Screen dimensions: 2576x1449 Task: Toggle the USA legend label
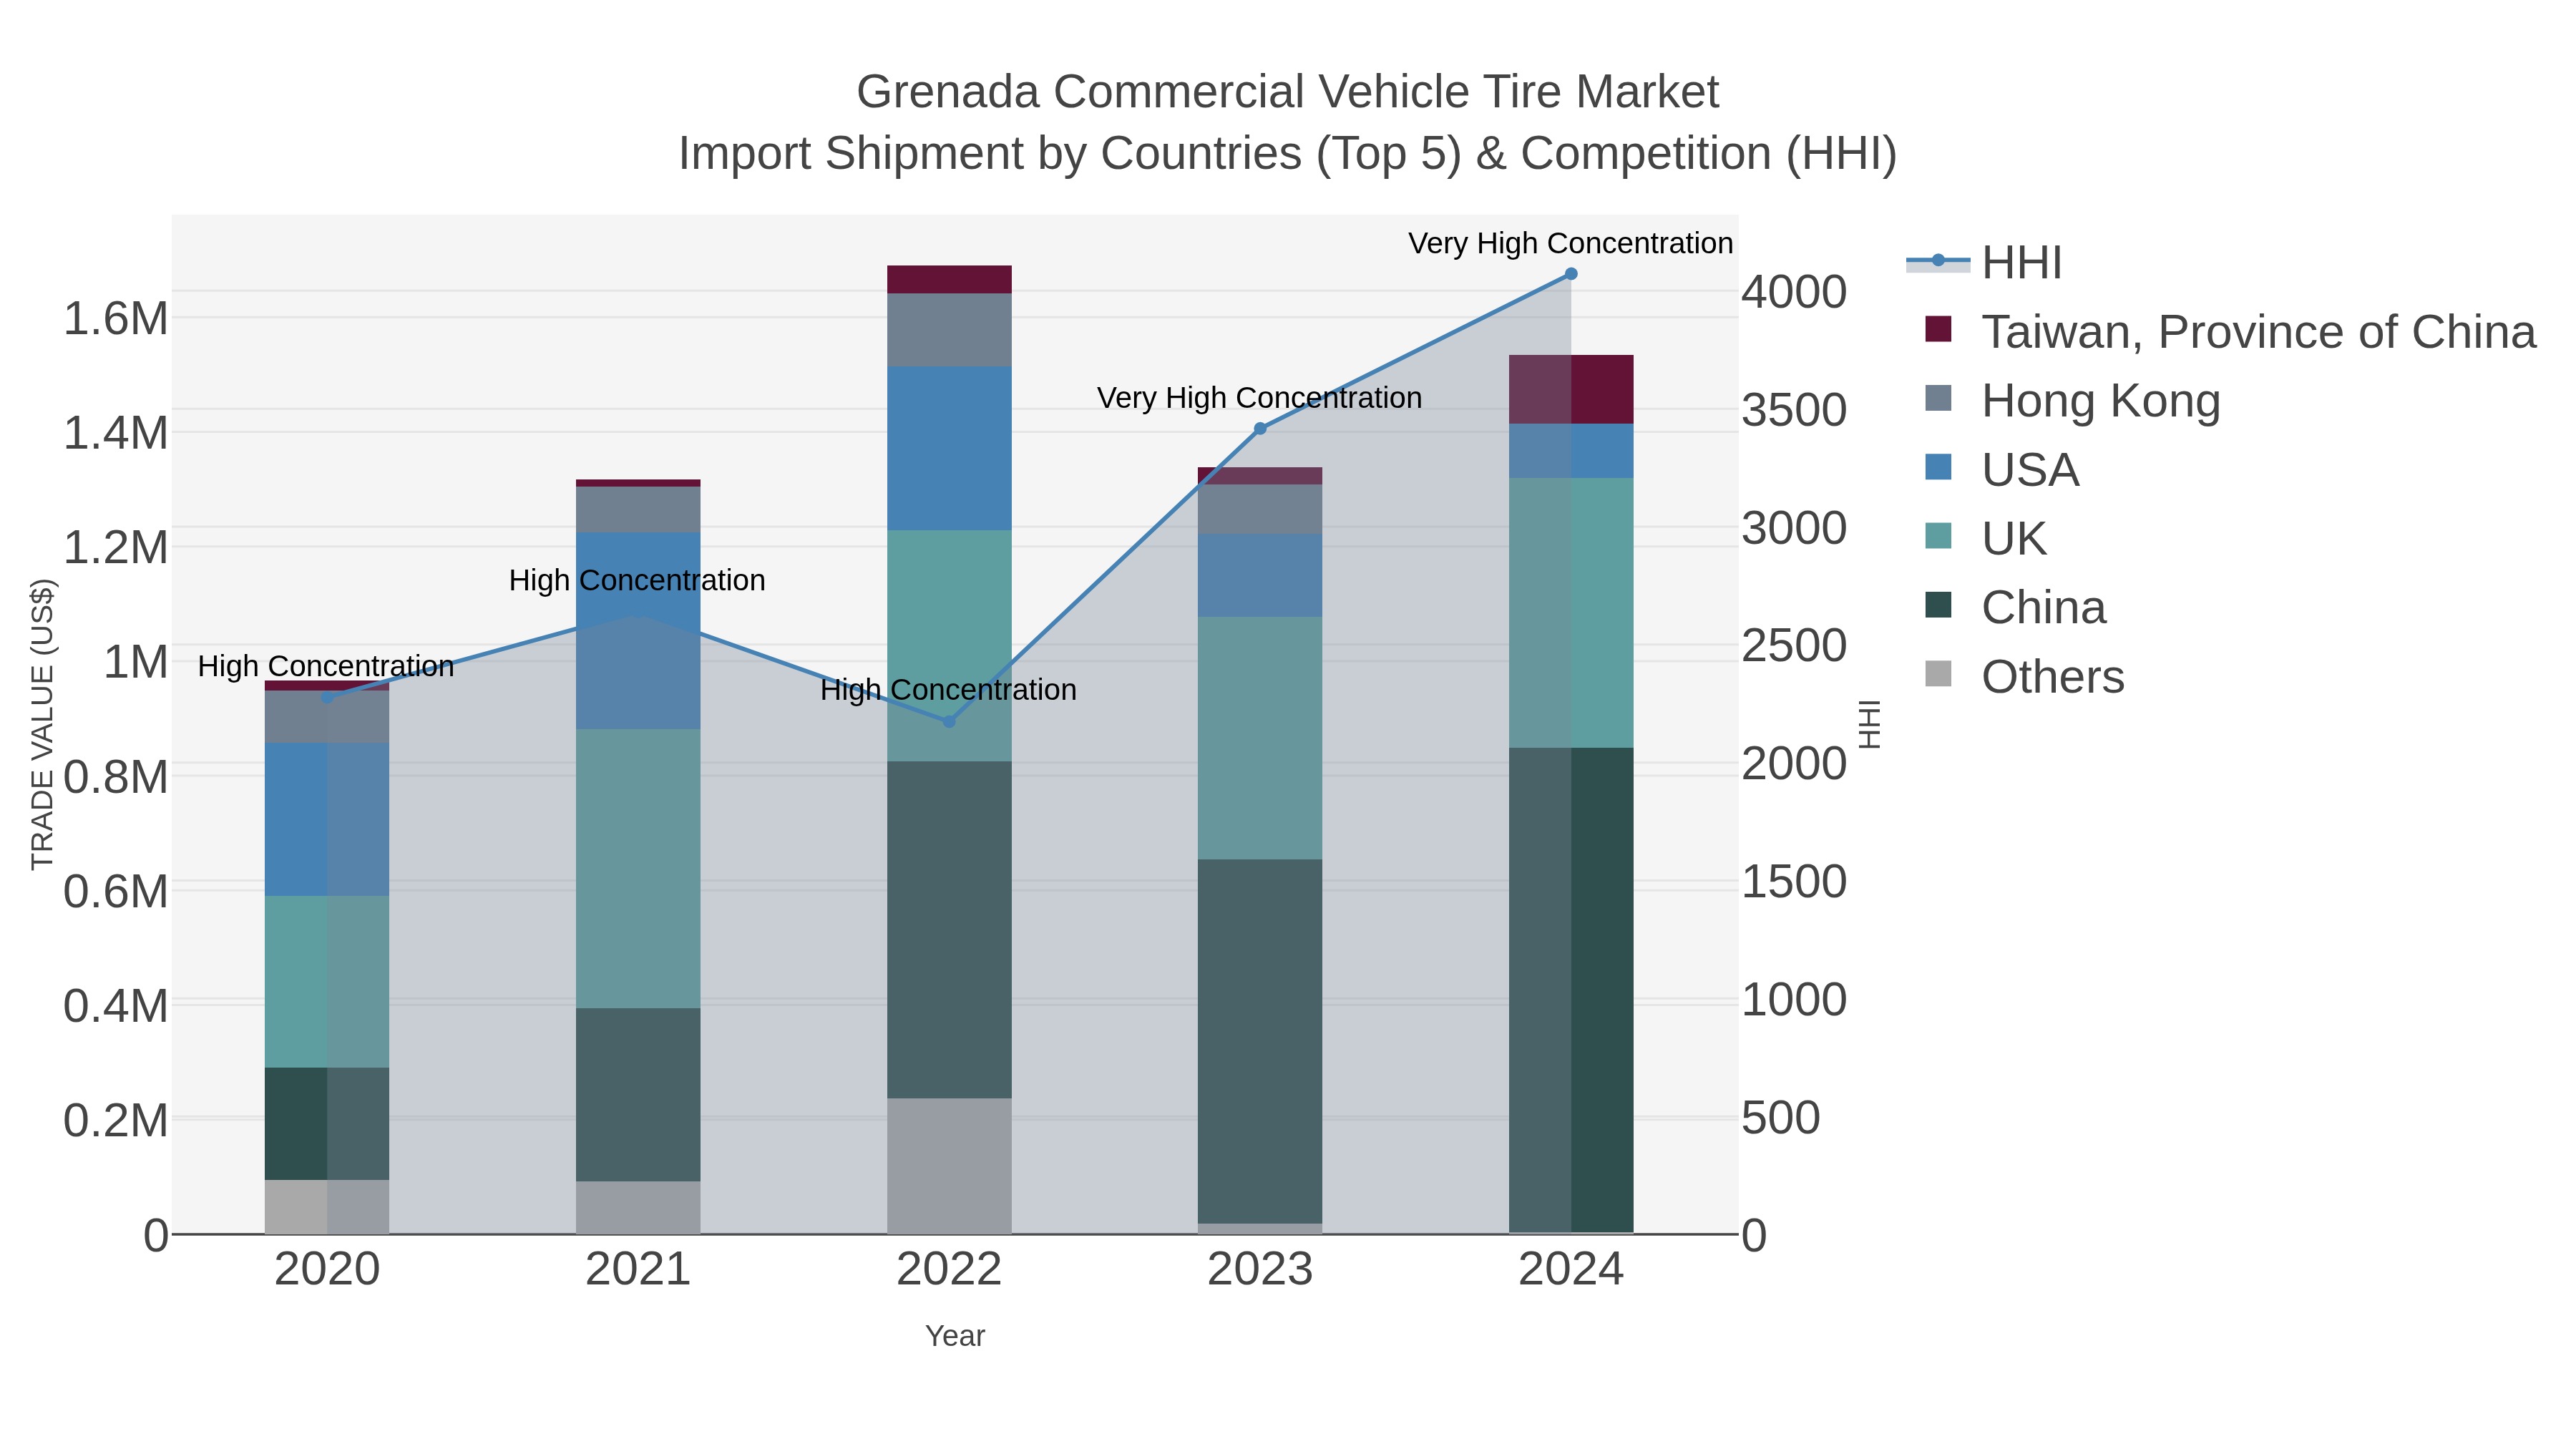coord(2031,470)
